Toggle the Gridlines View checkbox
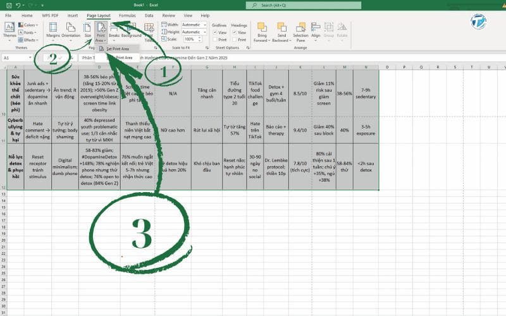Screen dimensions: 506x316 coord(215,33)
